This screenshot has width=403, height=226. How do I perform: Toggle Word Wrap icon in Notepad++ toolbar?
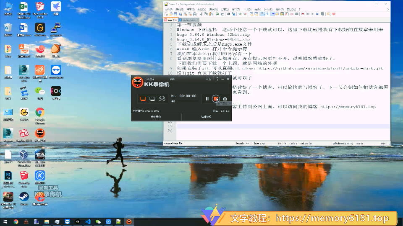point(262,14)
